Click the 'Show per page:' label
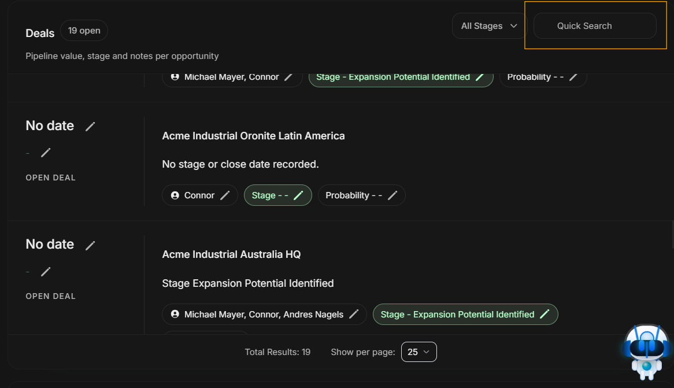Screen dimensions: 674x388 point(363,352)
